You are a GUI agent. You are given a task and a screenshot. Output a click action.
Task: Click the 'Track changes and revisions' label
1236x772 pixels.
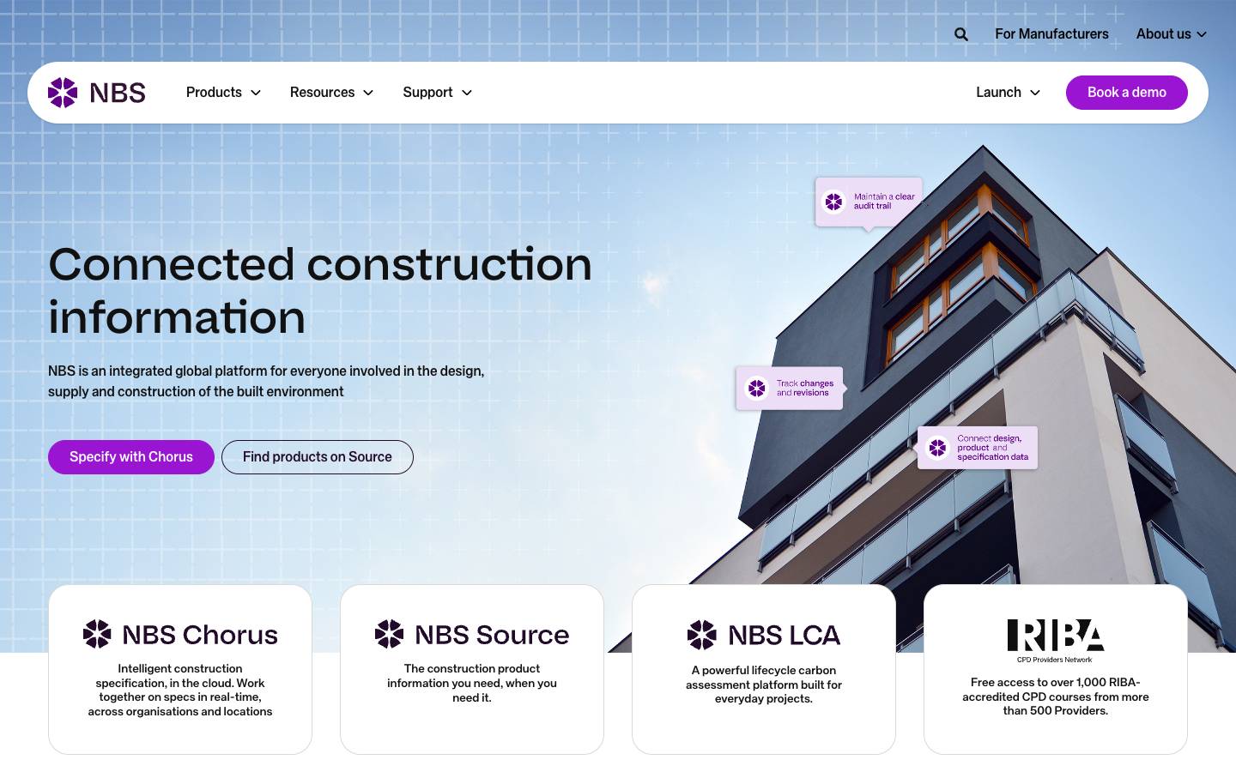(805, 389)
